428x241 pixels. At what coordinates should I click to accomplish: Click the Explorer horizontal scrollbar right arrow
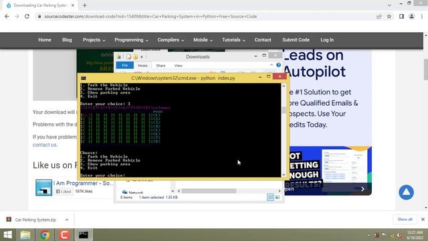tap(280, 191)
